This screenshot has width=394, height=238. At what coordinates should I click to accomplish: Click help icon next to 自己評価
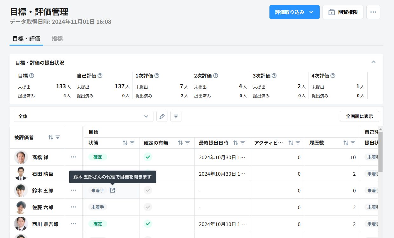(100, 76)
